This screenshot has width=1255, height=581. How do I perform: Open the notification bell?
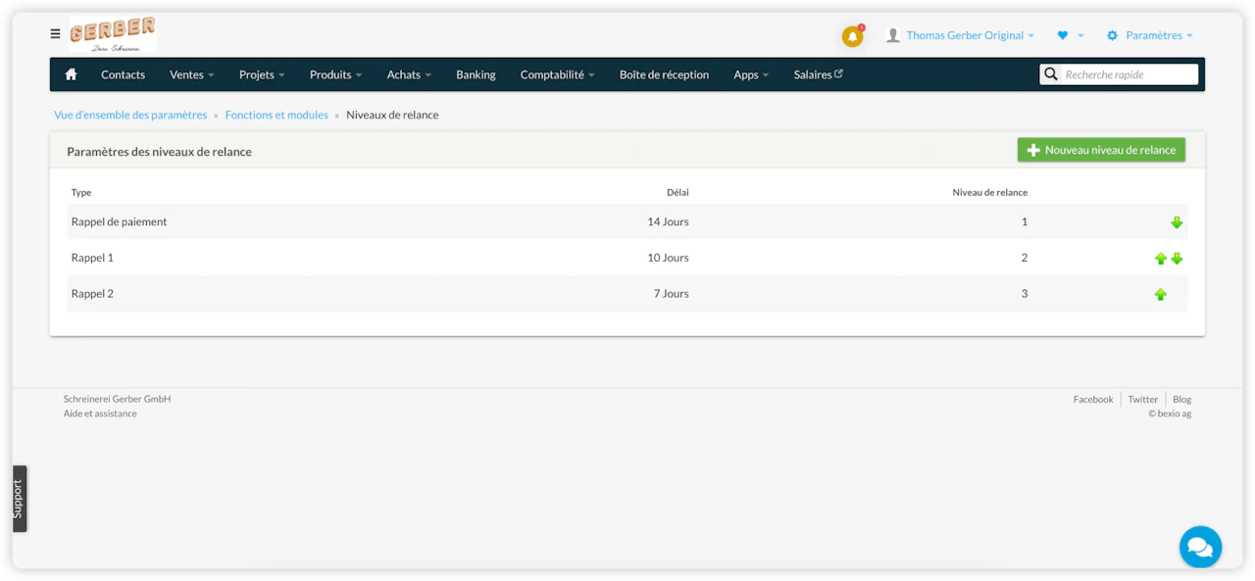pyautogui.click(x=852, y=36)
